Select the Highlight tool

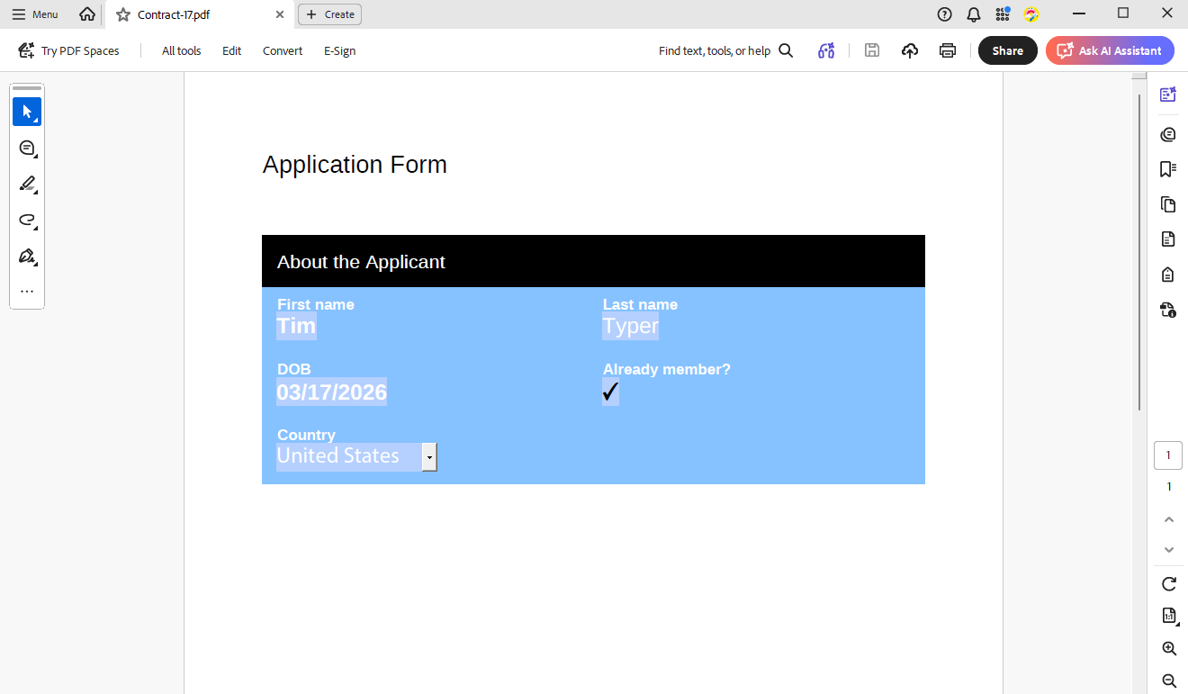25,184
